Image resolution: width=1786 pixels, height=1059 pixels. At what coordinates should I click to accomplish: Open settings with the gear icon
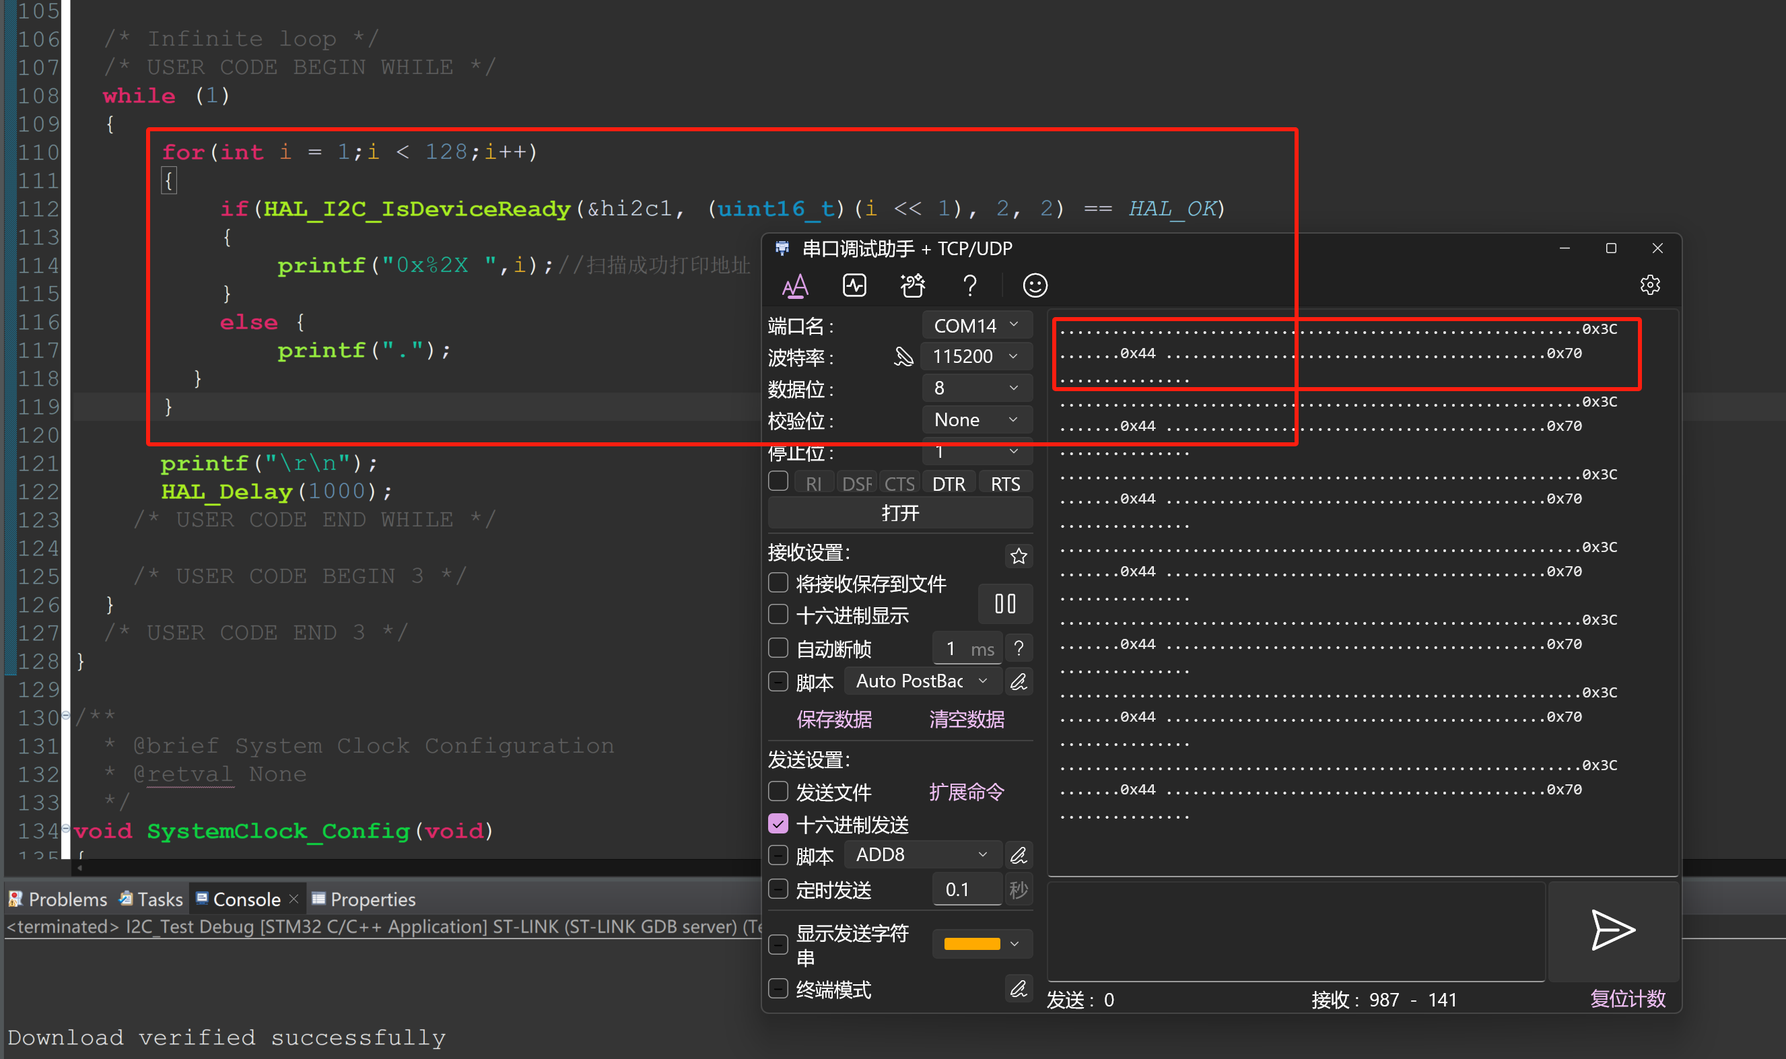1651,285
